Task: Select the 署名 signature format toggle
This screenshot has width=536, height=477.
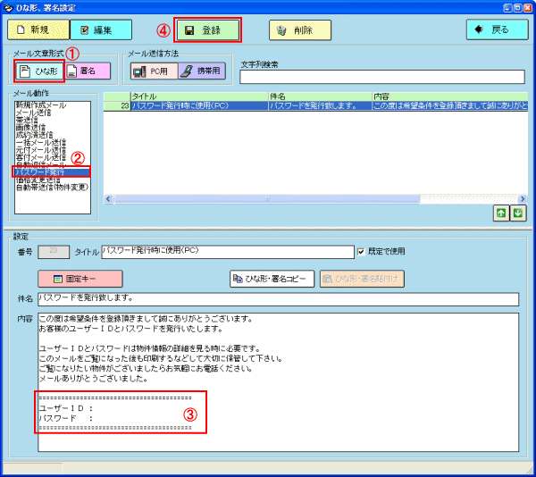Action: pyautogui.click(x=88, y=71)
